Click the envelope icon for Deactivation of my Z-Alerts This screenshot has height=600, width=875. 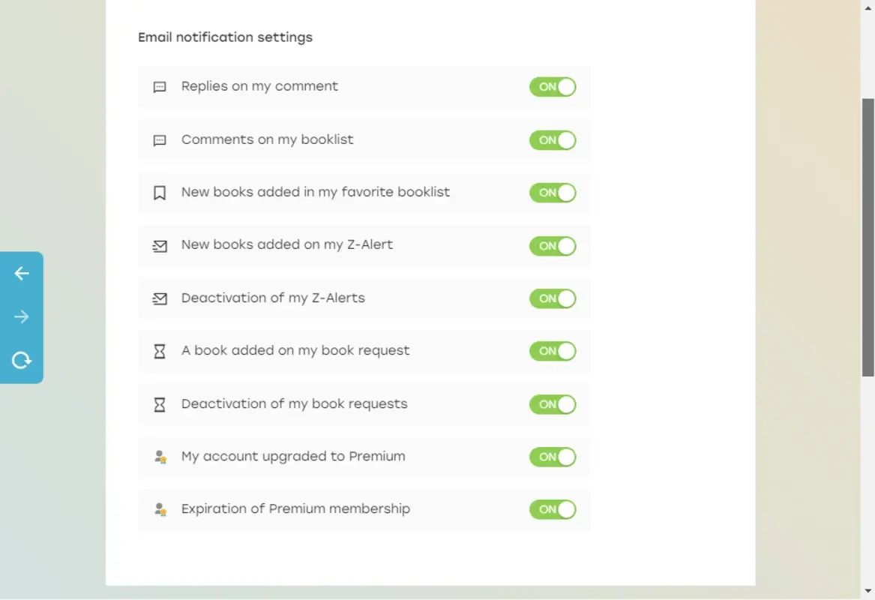click(x=159, y=298)
